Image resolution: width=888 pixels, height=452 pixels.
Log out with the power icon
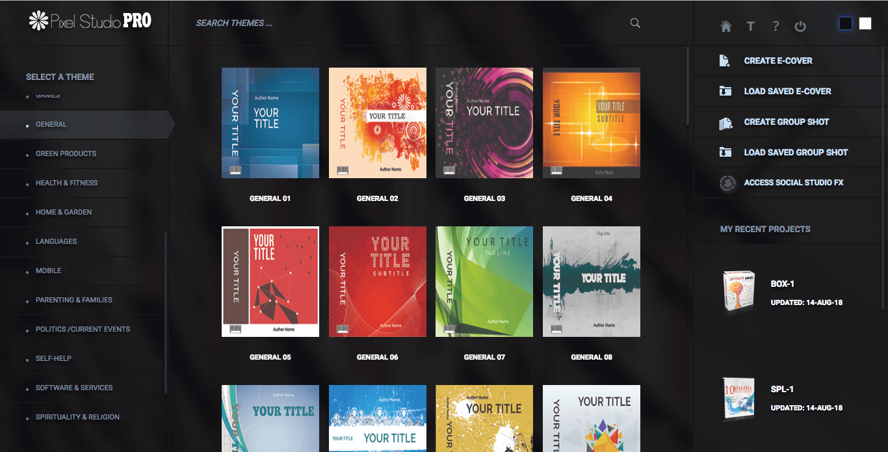coord(800,26)
